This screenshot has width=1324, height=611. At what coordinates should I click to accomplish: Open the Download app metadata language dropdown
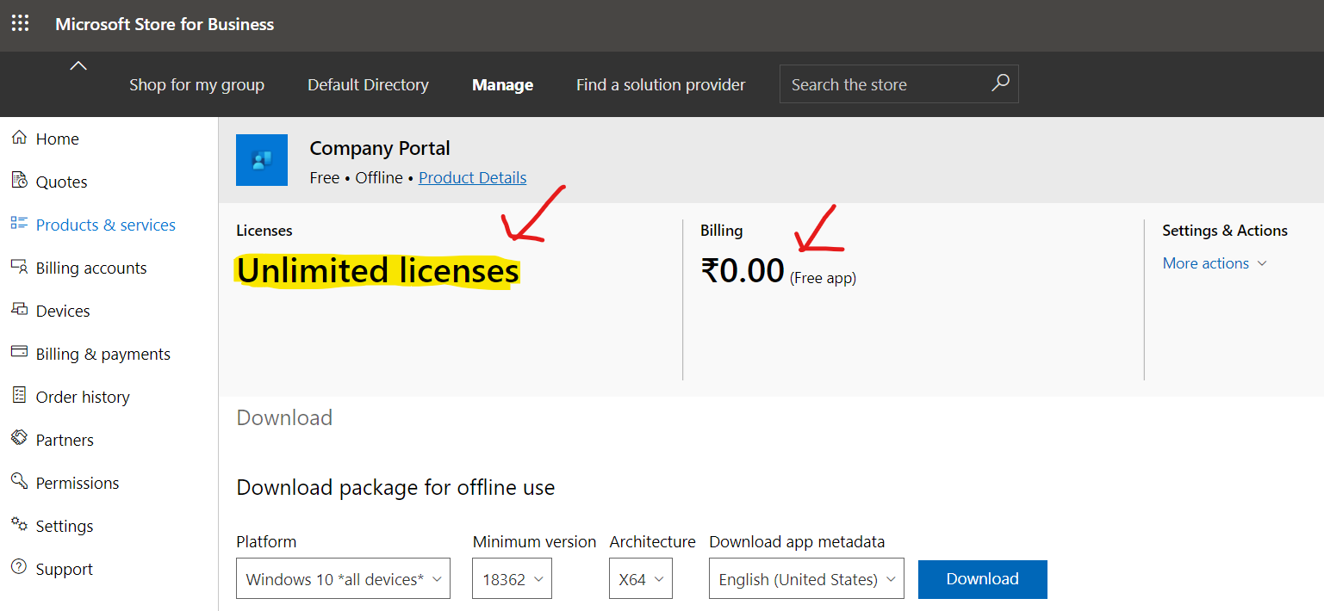click(806, 579)
